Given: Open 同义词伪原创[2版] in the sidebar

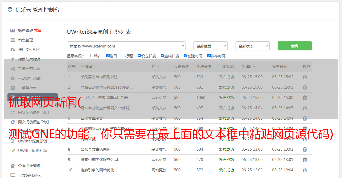Looking at the screenshot, I should point(33,122).
